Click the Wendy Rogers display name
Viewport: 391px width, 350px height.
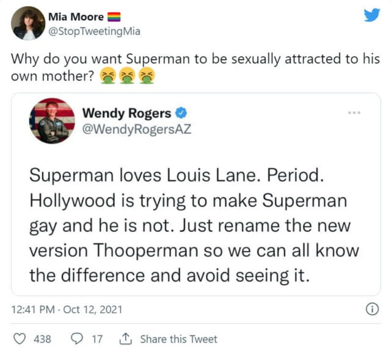(x=127, y=112)
